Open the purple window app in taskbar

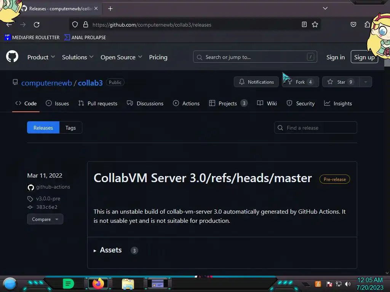(157, 284)
